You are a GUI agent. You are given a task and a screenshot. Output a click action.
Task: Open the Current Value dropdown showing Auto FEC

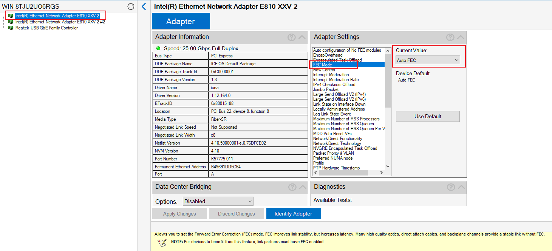tap(428, 60)
